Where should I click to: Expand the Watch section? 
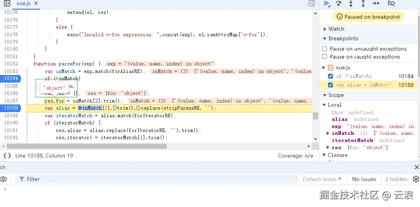click(x=325, y=29)
